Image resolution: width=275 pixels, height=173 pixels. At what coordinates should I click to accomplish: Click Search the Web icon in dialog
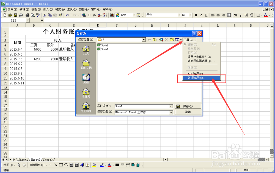[x=161, y=40]
